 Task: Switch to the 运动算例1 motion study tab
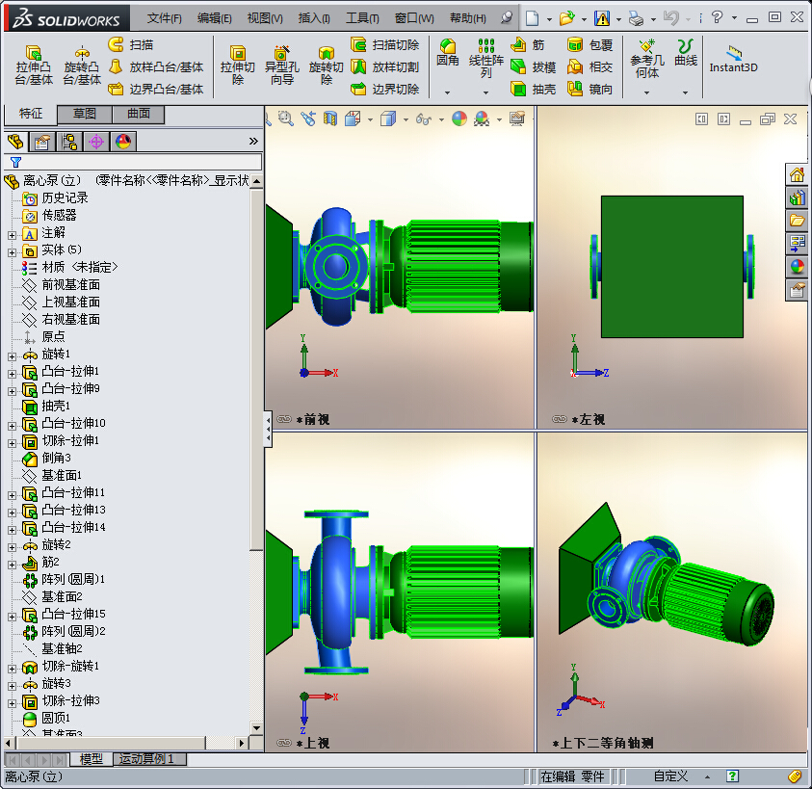click(147, 759)
